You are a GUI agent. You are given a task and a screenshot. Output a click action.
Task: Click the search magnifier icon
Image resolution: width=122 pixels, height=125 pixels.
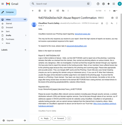pyautogui.click(x=33, y=4)
